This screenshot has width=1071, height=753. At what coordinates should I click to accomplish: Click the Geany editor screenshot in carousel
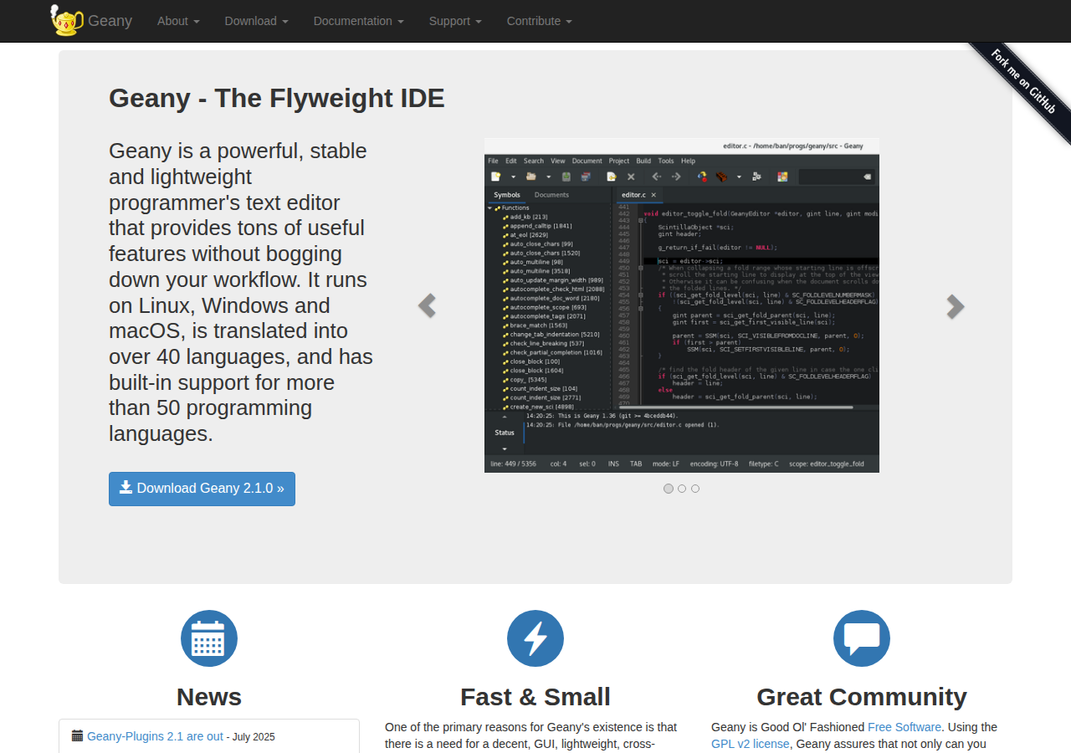pos(682,305)
